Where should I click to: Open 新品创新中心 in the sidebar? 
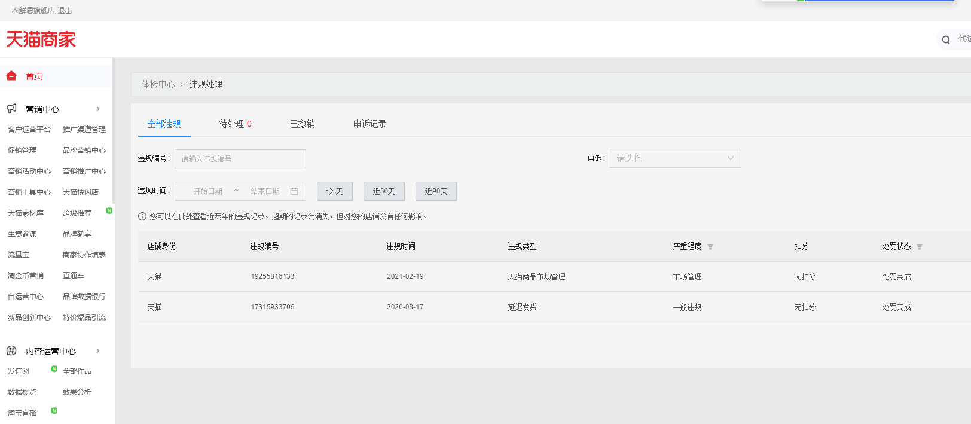coord(29,317)
